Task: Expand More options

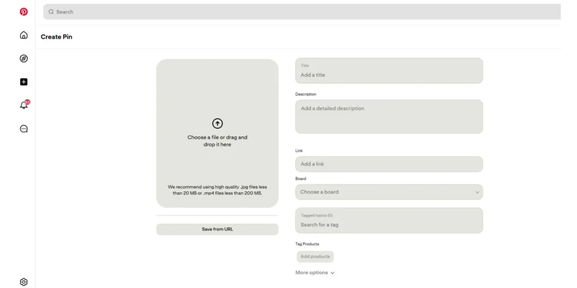Action: coord(315,273)
